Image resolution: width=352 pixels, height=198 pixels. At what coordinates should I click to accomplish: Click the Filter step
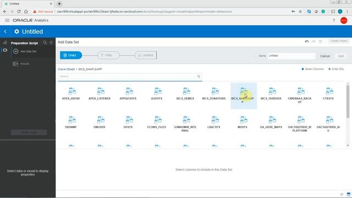pyautogui.click(x=108, y=55)
